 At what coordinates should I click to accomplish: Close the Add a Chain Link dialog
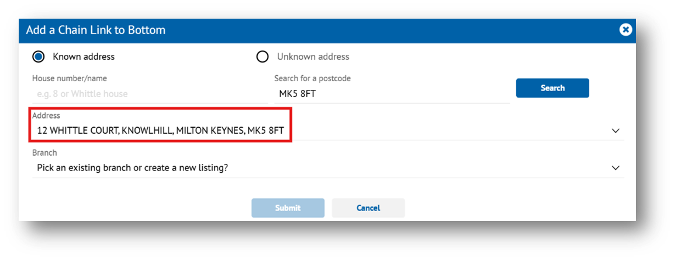[x=625, y=30]
